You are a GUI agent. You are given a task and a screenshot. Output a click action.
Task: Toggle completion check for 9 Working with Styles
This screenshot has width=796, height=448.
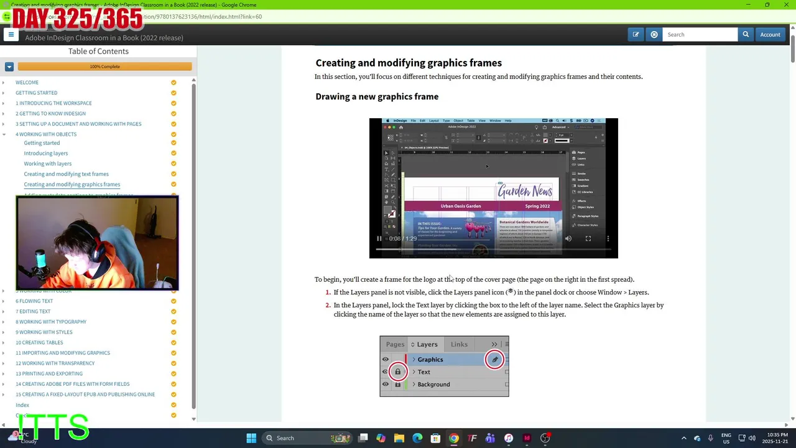coord(174,332)
